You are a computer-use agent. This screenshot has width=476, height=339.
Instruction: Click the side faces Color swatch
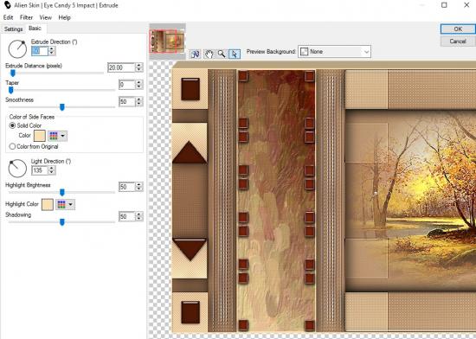pos(40,136)
